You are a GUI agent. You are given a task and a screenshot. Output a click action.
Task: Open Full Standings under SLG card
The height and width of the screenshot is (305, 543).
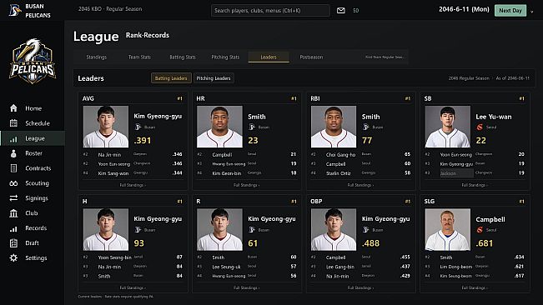tap(475, 287)
